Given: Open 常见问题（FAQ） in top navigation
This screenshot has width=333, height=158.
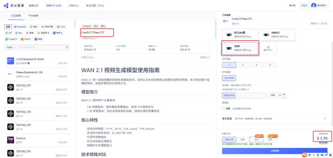Looking at the screenshot, I should (x=95, y=6).
